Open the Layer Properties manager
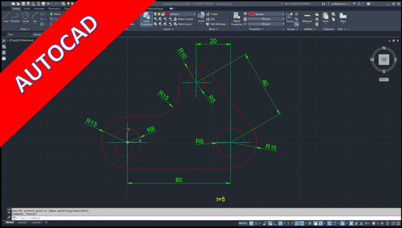402x228 pixels. [x=146, y=19]
